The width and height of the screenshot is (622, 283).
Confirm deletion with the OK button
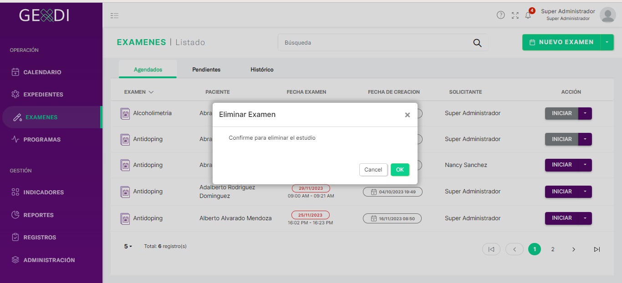tap(400, 170)
